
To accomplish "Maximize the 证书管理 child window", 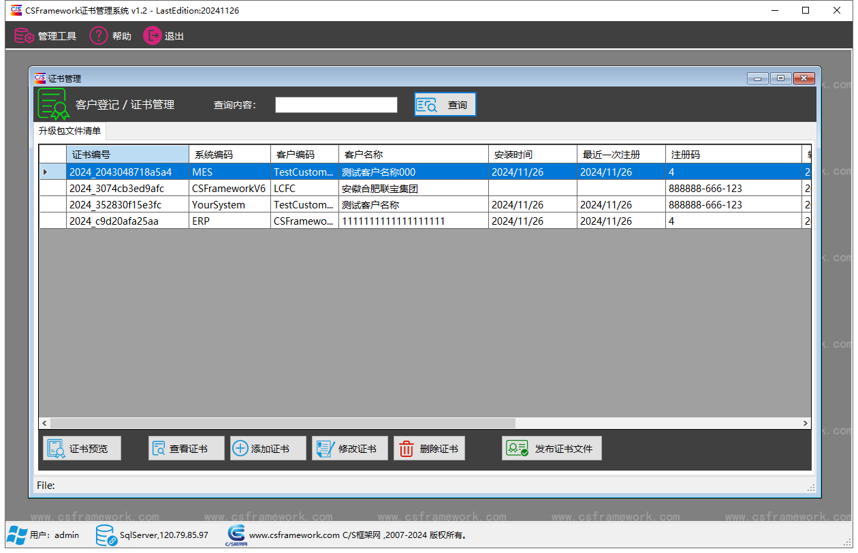I will pyautogui.click(x=780, y=78).
